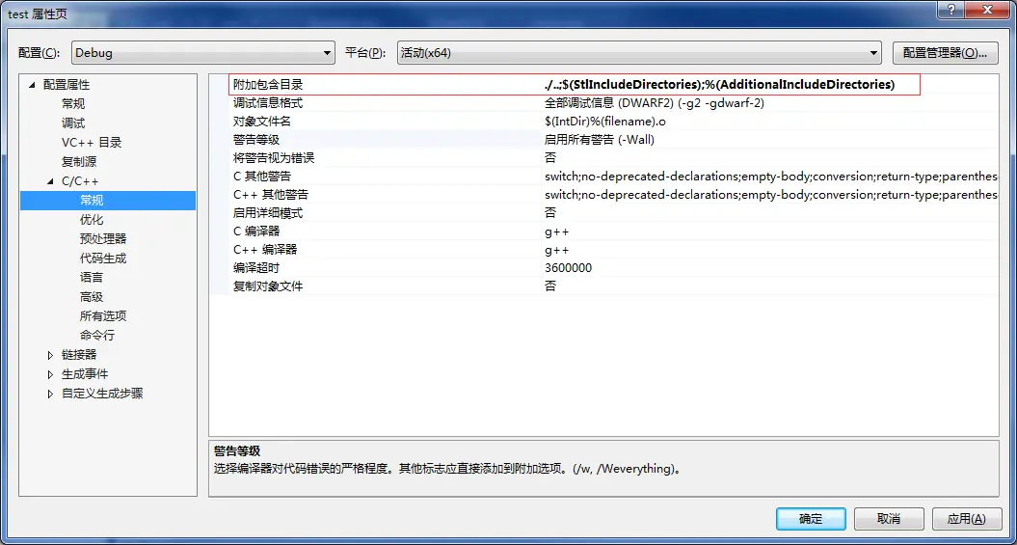Click the C 编译器 property name
This screenshot has width=1017, height=545.
(x=256, y=231)
